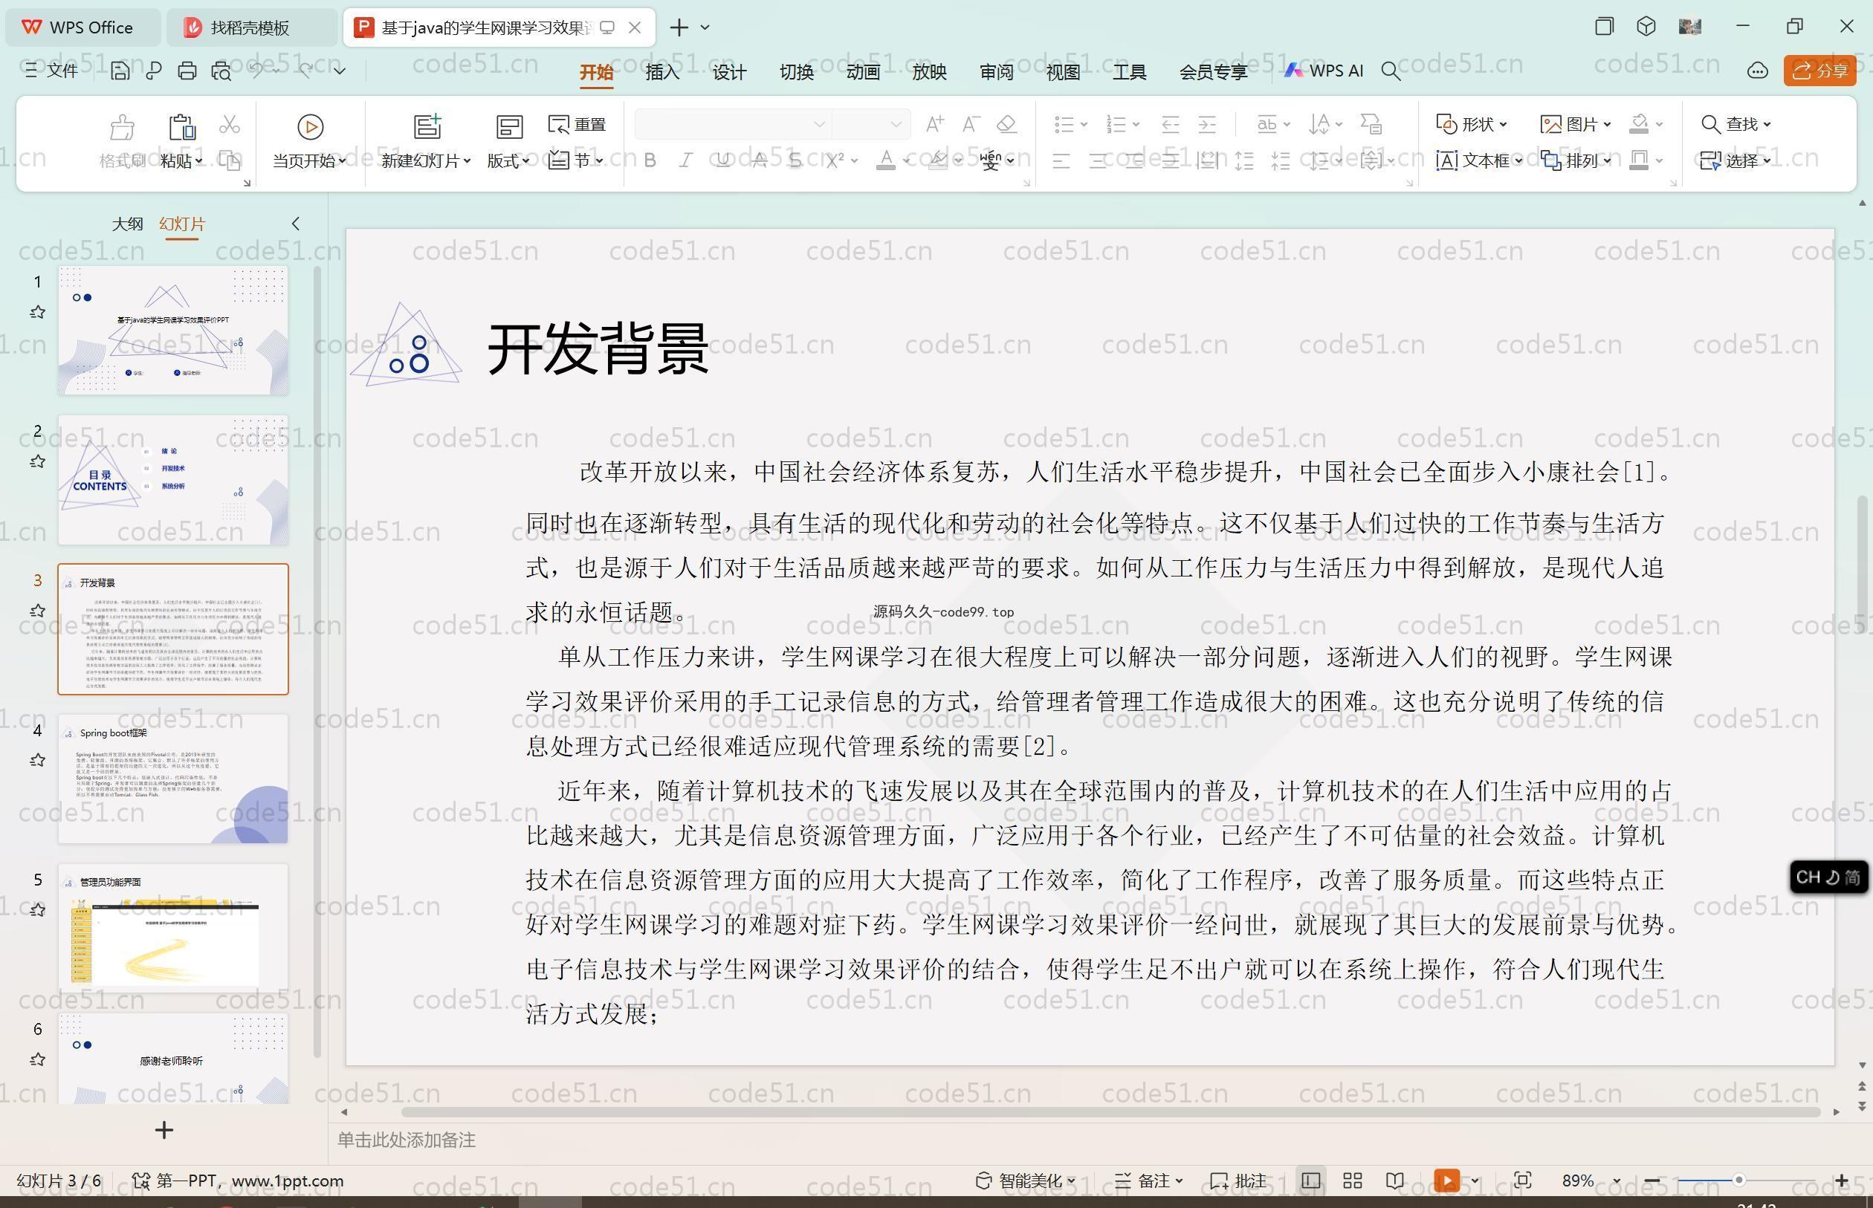Switch to Reading view in status bar
Image resolution: width=1873 pixels, height=1208 pixels.
click(x=1394, y=1181)
